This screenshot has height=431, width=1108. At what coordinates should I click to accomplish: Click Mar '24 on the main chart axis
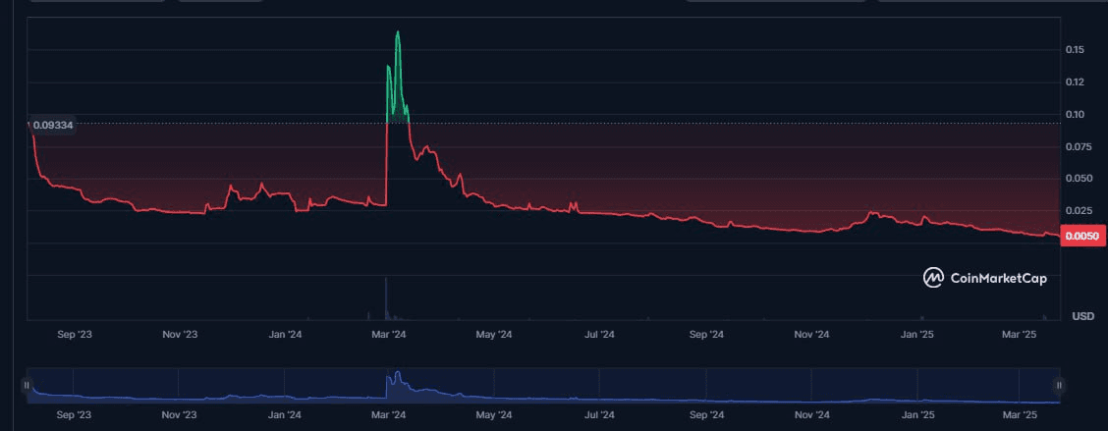point(389,334)
